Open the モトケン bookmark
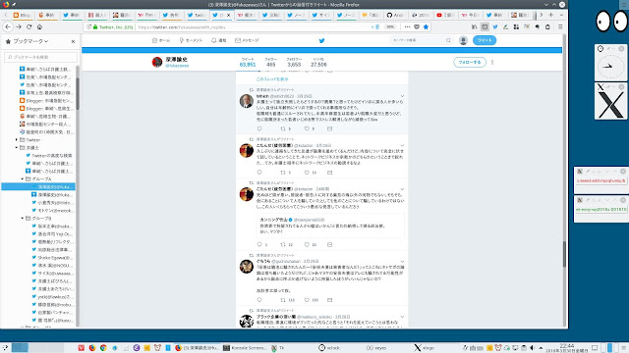 click(52, 210)
